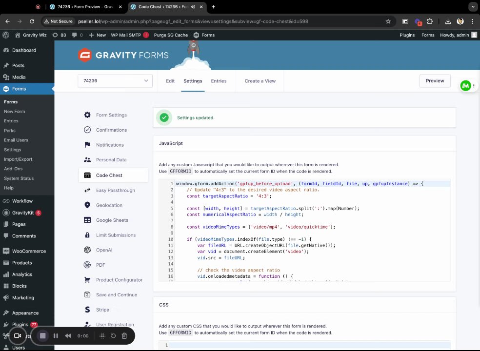The height and width of the screenshot is (351, 480).
Task: Stop the screen recording
Action: [43, 336]
